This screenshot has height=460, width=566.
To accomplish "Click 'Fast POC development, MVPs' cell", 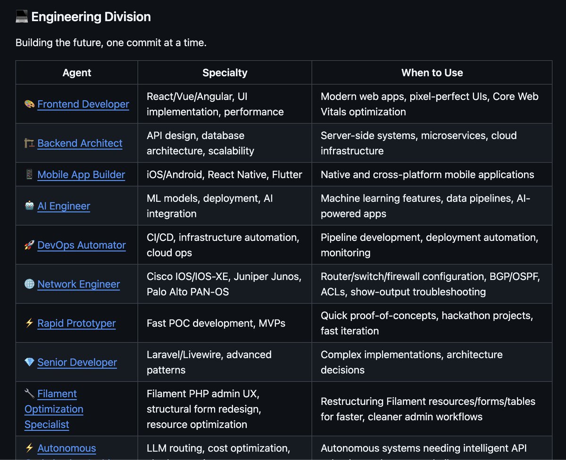I will [x=225, y=323].
